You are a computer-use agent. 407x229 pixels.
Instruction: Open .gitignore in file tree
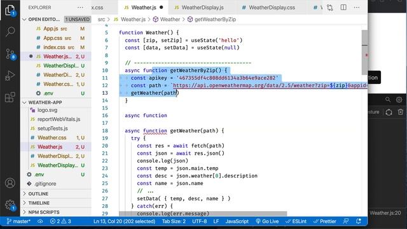coord(56,184)
